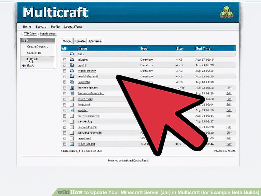Click Logout (Test) in the navigation

(x=73, y=27)
